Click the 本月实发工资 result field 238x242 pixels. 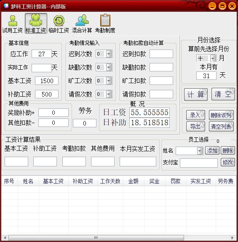[x=138, y=162]
